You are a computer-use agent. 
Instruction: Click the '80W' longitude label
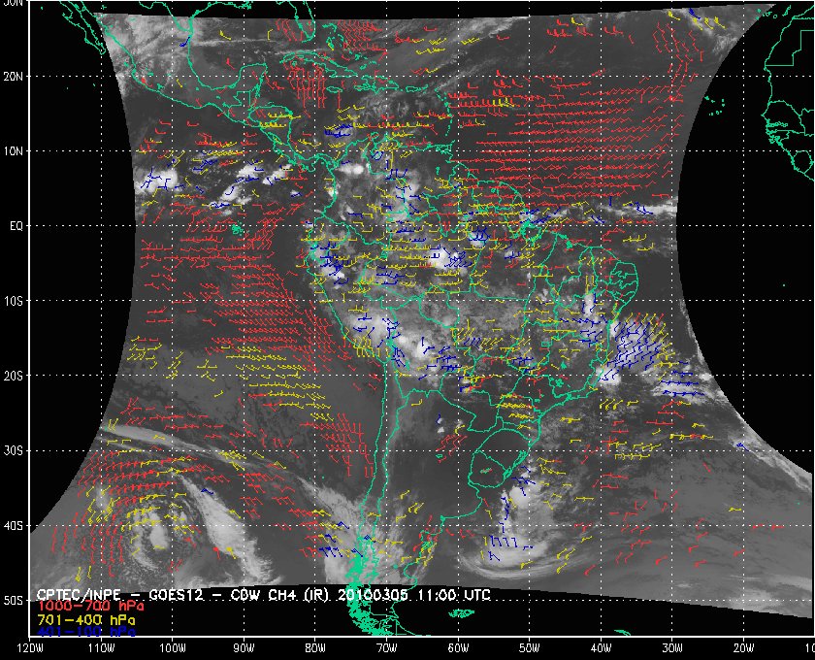point(315,648)
